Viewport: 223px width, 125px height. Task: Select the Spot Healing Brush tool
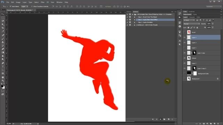click(3, 35)
